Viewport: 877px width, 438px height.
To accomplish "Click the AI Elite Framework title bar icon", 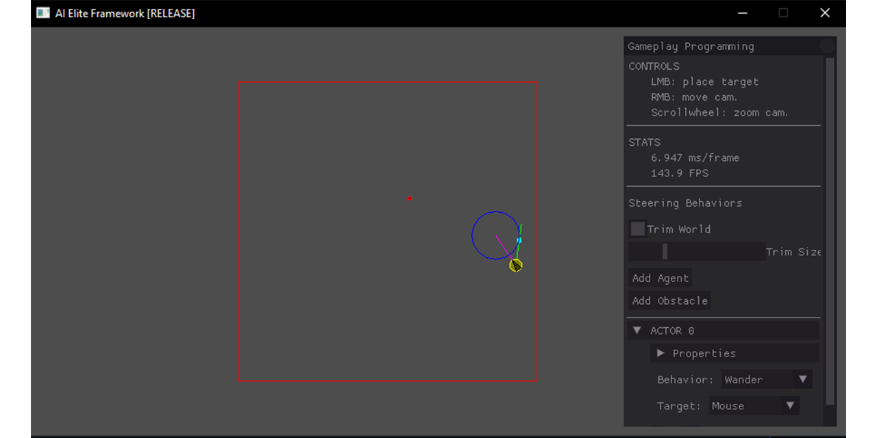I will 42,12.
